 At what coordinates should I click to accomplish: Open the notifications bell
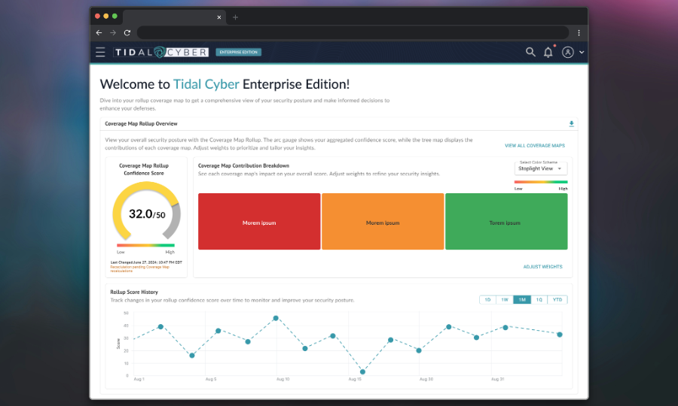pyautogui.click(x=548, y=52)
